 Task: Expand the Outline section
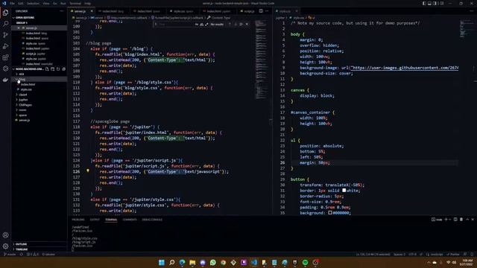tap(40, 244)
